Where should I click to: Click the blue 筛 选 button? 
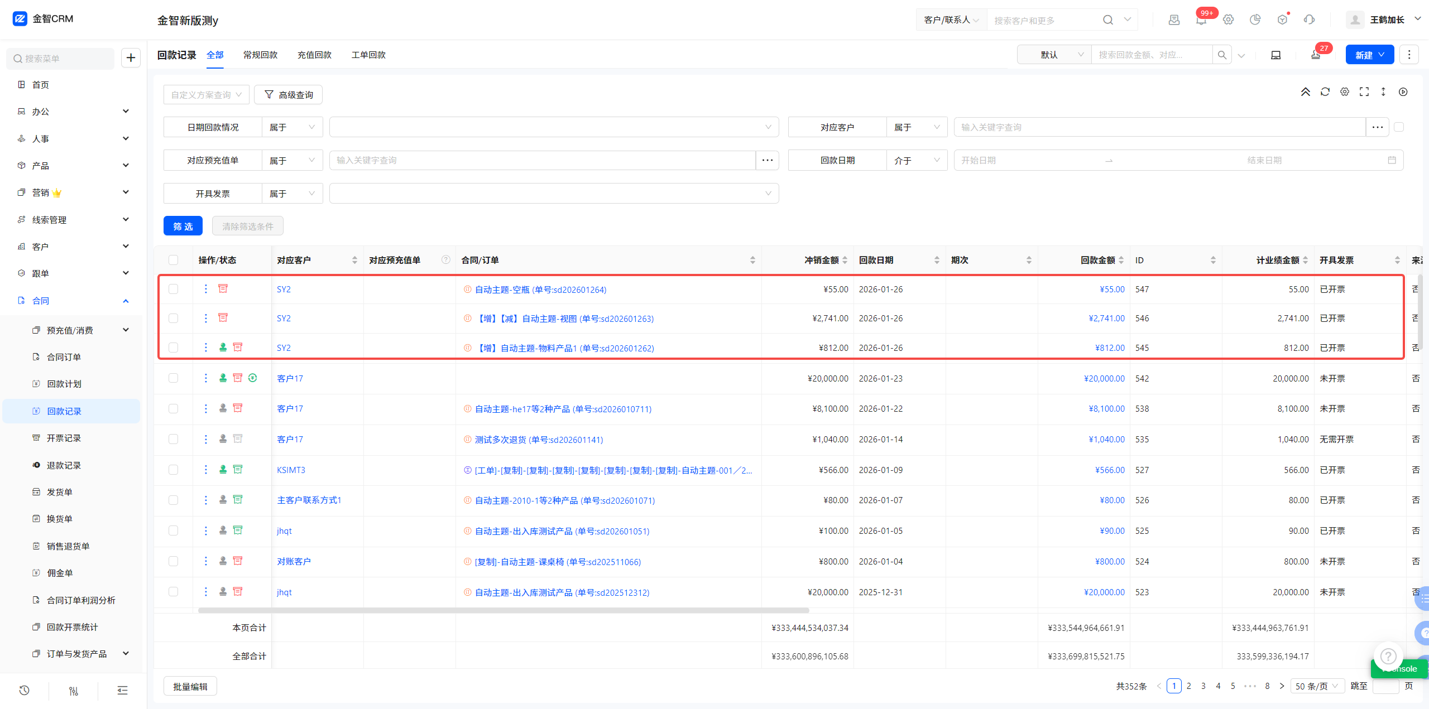183,226
